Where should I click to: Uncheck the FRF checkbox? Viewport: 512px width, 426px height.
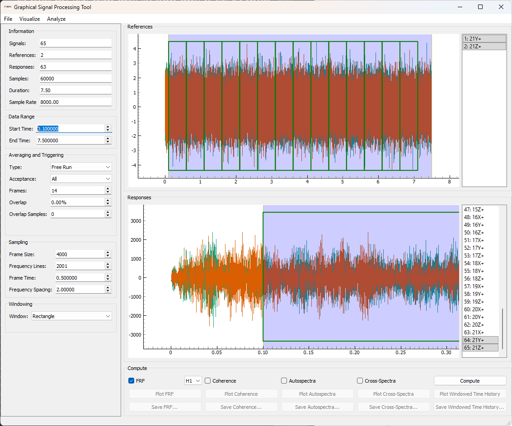pos(132,381)
